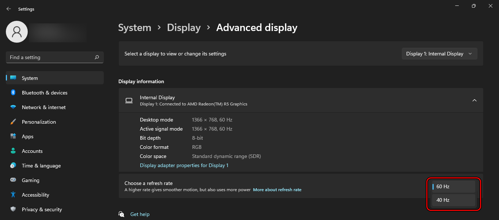
Task: Navigate back using Display breadcrumb
Action: tap(184, 27)
